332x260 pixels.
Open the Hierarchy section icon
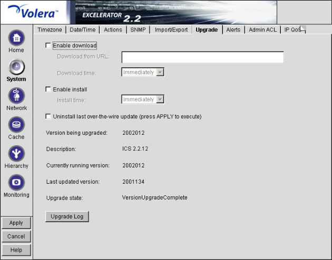pyautogui.click(x=16, y=154)
